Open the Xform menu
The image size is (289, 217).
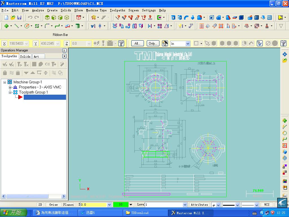coord(78,10)
